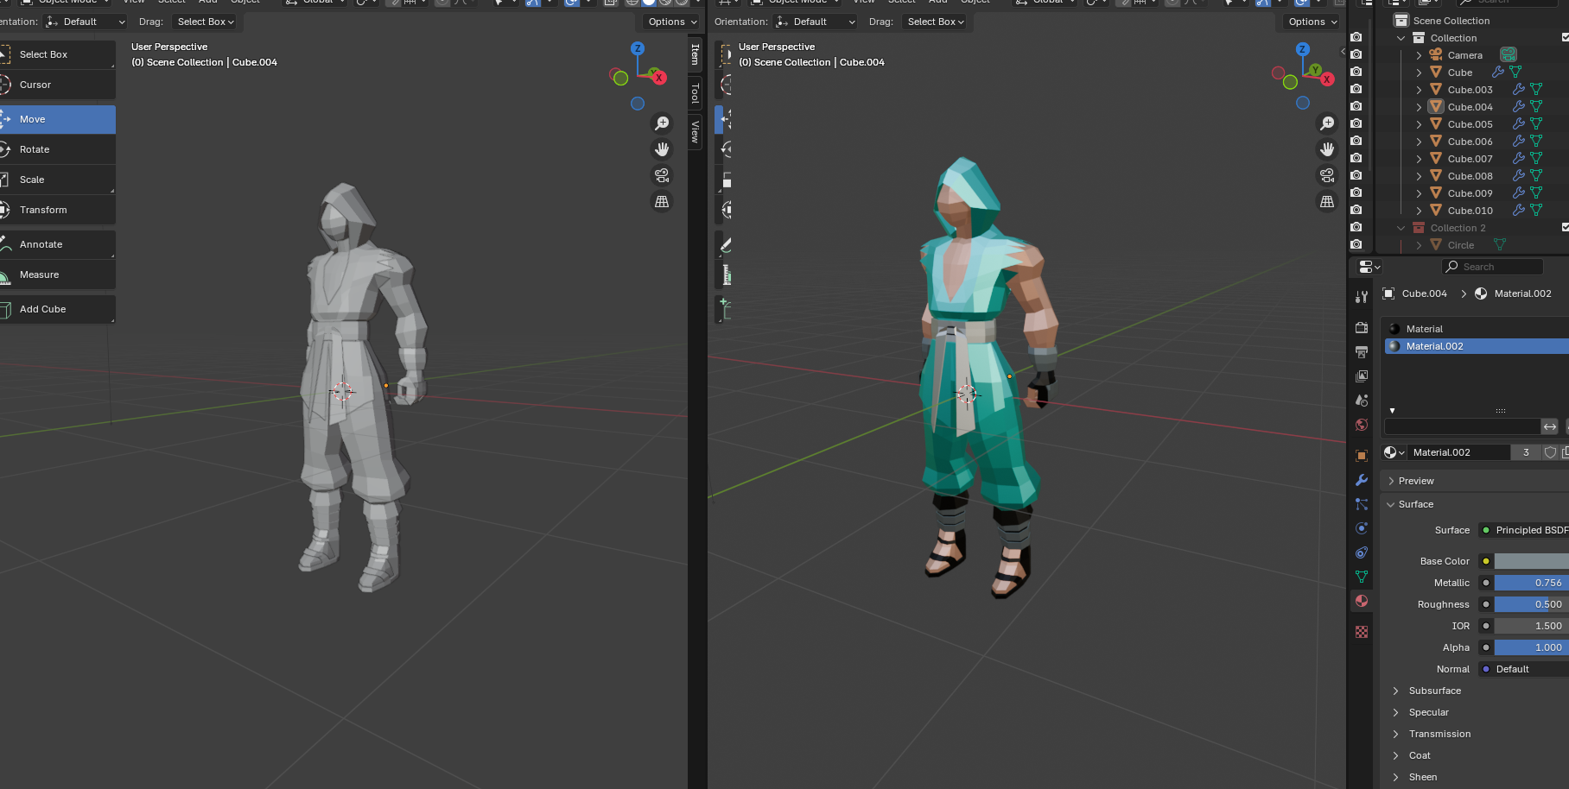Toggle render visibility camera icon for Cube.004
1569x789 pixels.
pos(1356,106)
